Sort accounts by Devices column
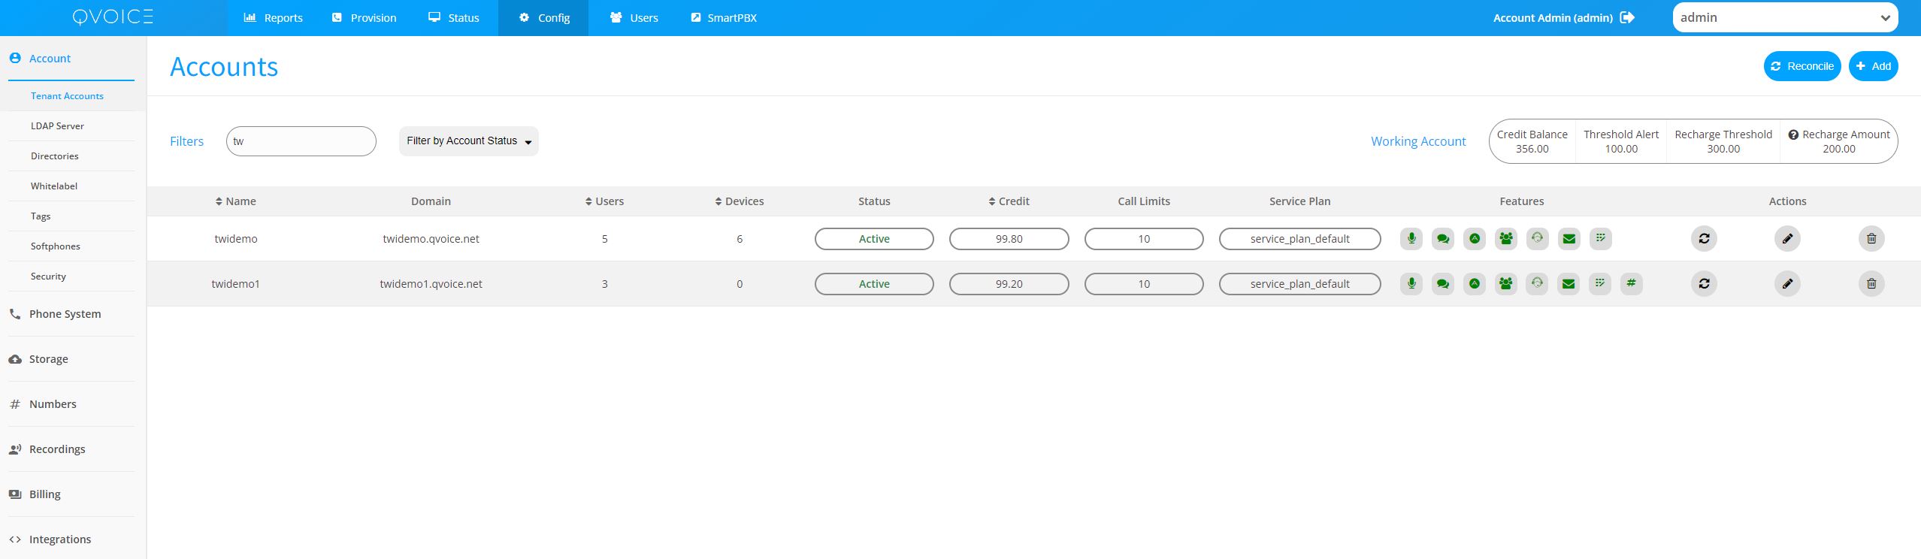The height and width of the screenshot is (559, 1921). (739, 201)
